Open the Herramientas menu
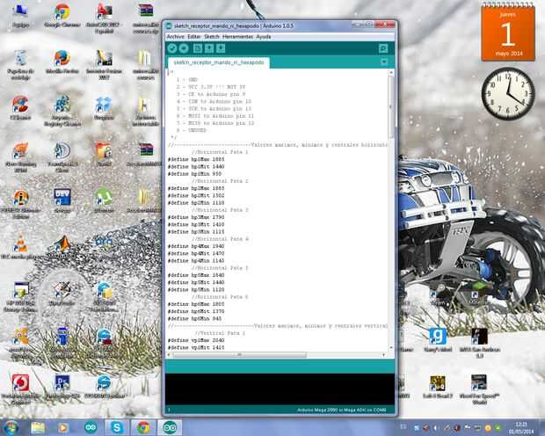The width and height of the screenshot is (545, 436). pyautogui.click(x=237, y=37)
